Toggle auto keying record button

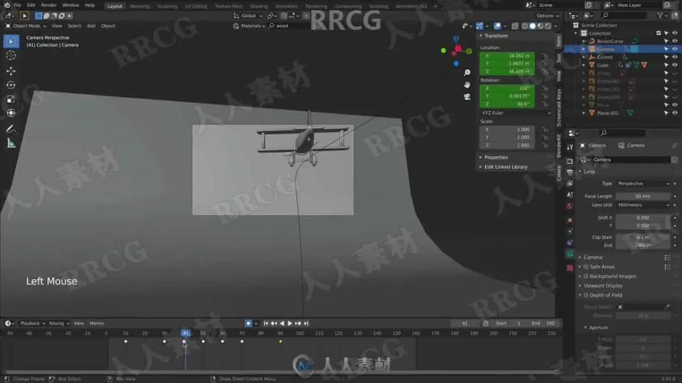click(248, 323)
